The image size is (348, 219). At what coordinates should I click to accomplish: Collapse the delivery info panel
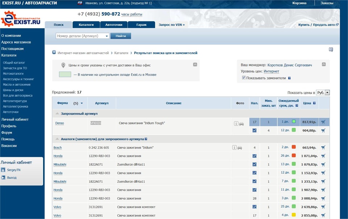tap(195, 65)
